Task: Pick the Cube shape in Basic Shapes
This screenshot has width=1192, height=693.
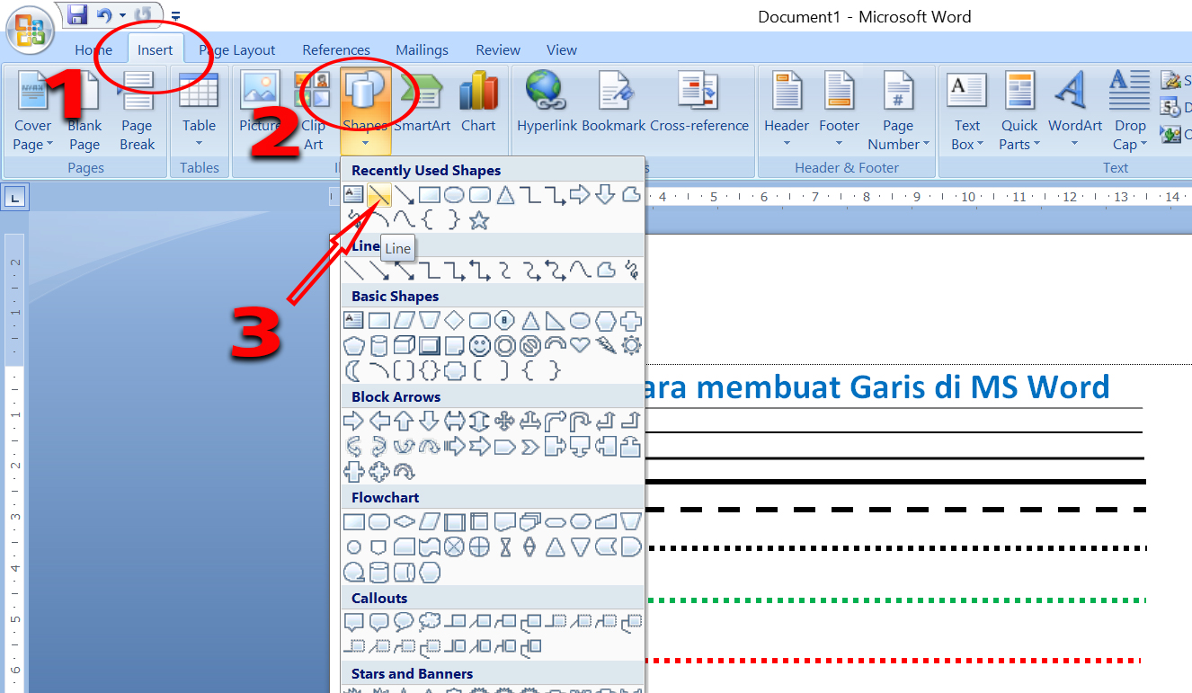Action: (x=405, y=345)
